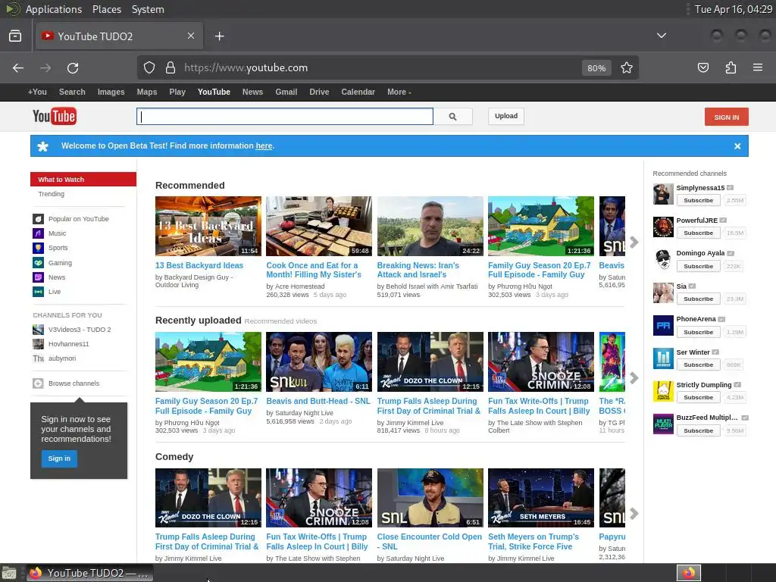Reload the page in Firefox
Viewport: 776px width, 582px height.
pyautogui.click(x=73, y=67)
